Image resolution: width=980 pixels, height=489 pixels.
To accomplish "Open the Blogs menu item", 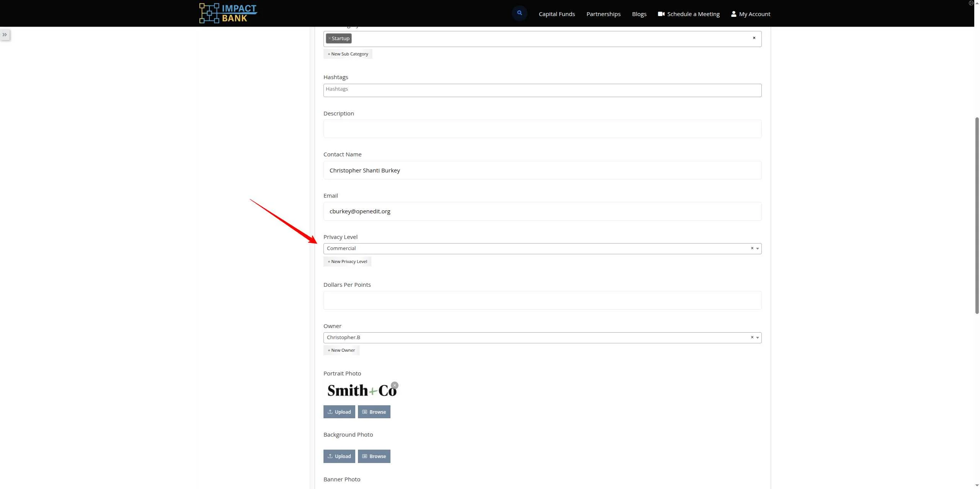I will pyautogui.click(x=639, y=14).
